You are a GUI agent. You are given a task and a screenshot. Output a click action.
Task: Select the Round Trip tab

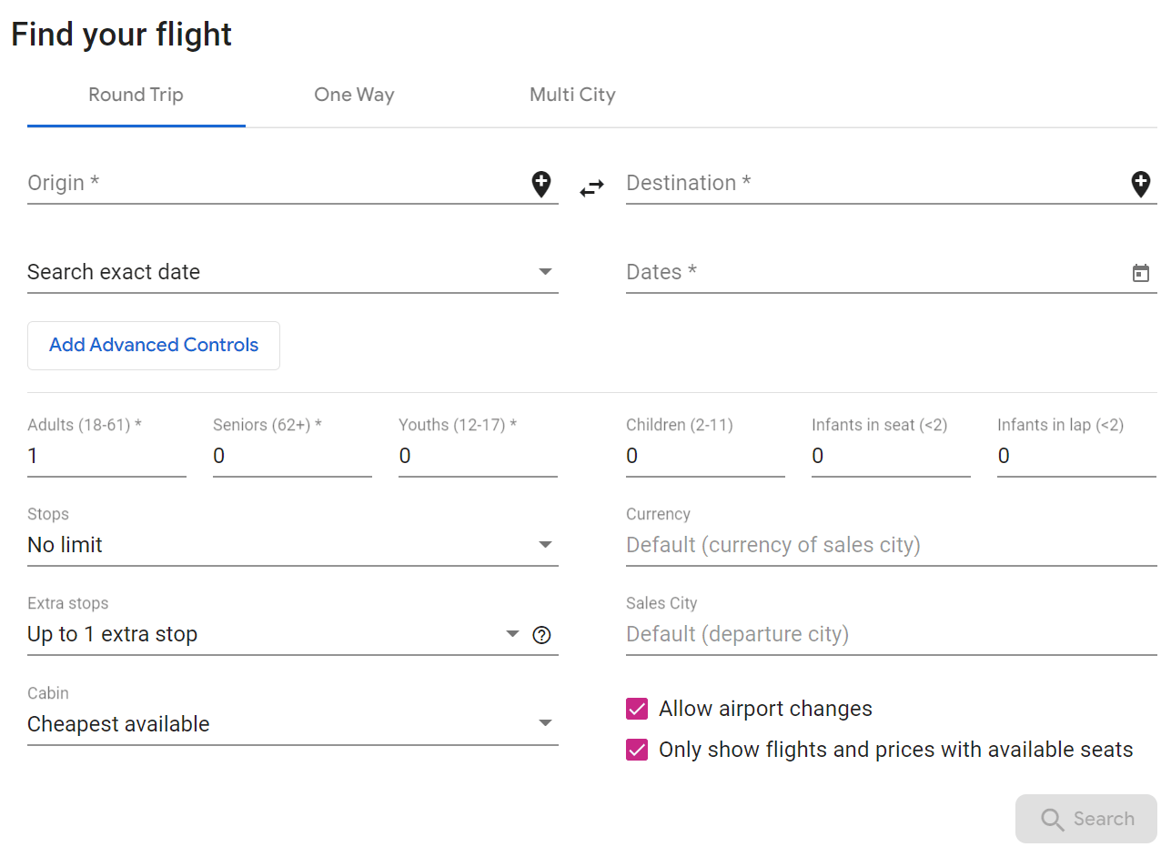(136, 95)
